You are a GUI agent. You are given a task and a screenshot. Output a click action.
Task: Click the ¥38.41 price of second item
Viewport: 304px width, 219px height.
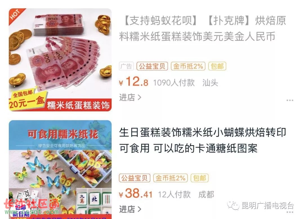(x=135, y=193)
